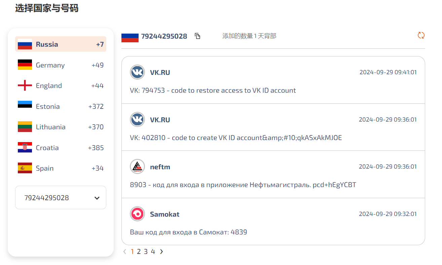
Task: Open the phone number dropdown 79244295028
Action: click(61, 198)
